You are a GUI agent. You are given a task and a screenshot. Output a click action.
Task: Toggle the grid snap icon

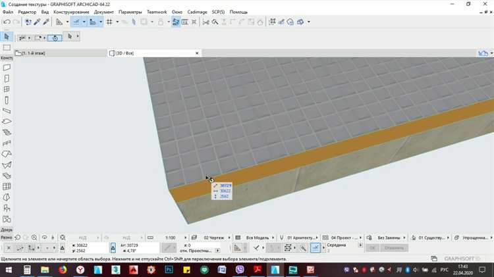click(x=109, y=22)
